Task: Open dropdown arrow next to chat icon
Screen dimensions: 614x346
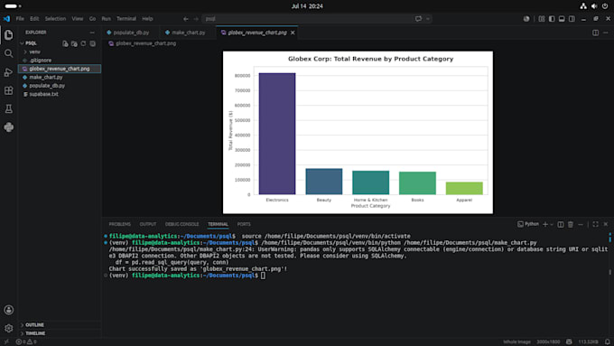Action: pyautogui.click(x=428, y=19)
